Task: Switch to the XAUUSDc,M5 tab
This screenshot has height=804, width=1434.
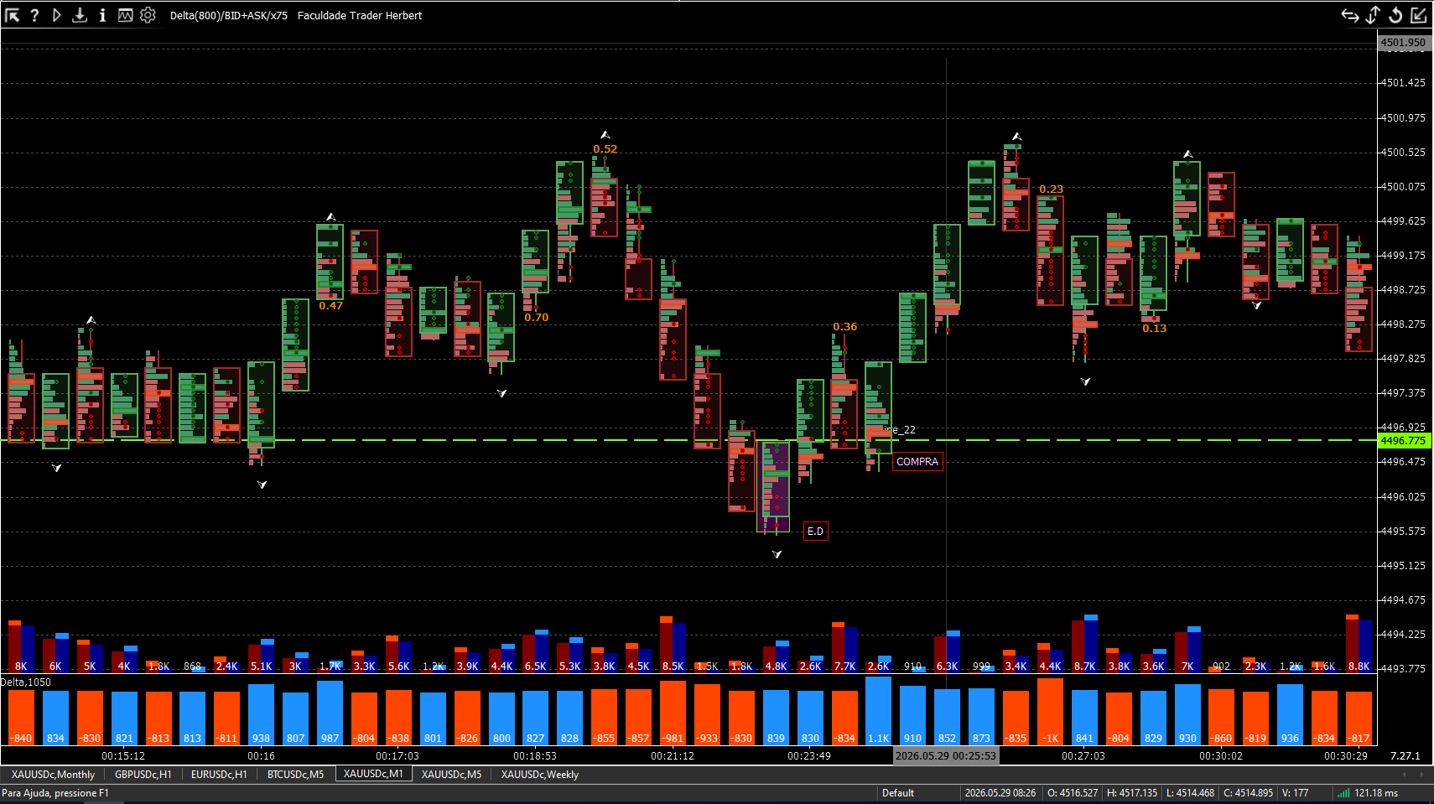Action: coord(451,775)
